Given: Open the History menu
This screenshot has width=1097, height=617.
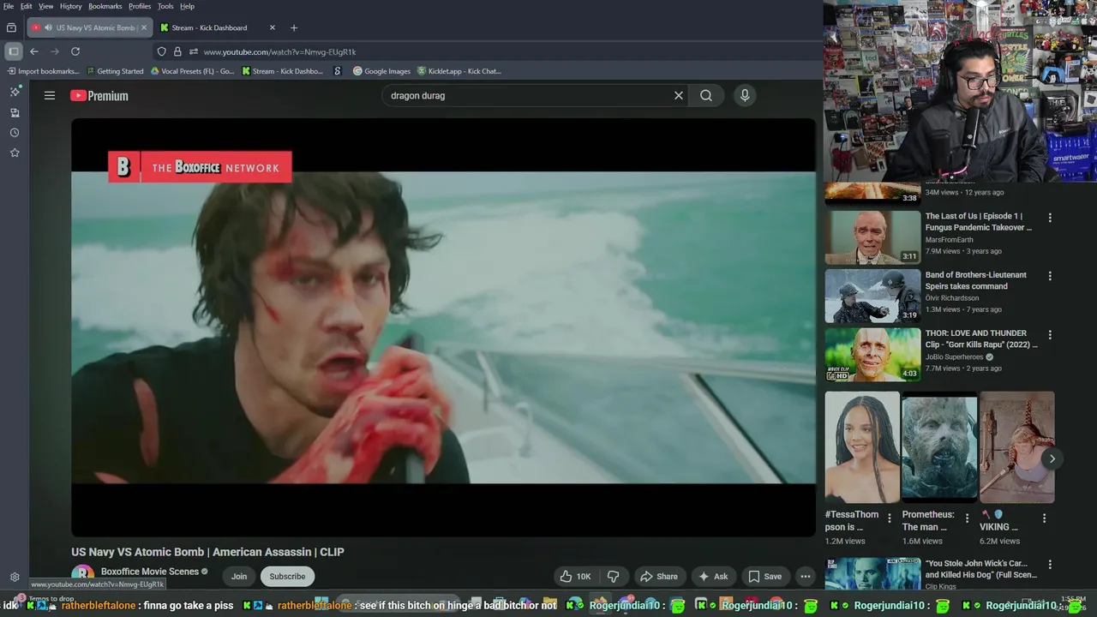Looking at the screenshot, I should point(71,6).
